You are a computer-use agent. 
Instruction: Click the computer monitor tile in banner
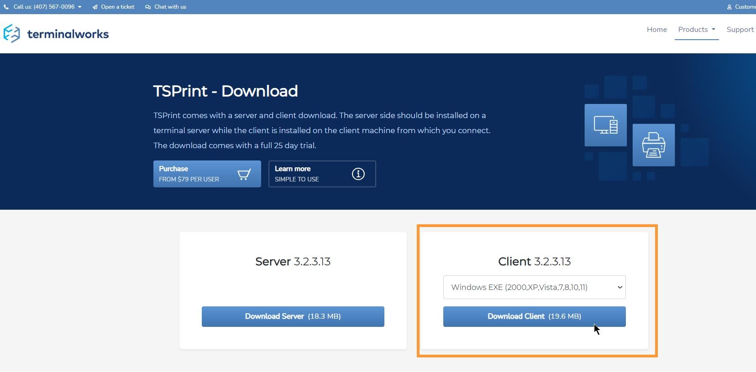point(605,125)
